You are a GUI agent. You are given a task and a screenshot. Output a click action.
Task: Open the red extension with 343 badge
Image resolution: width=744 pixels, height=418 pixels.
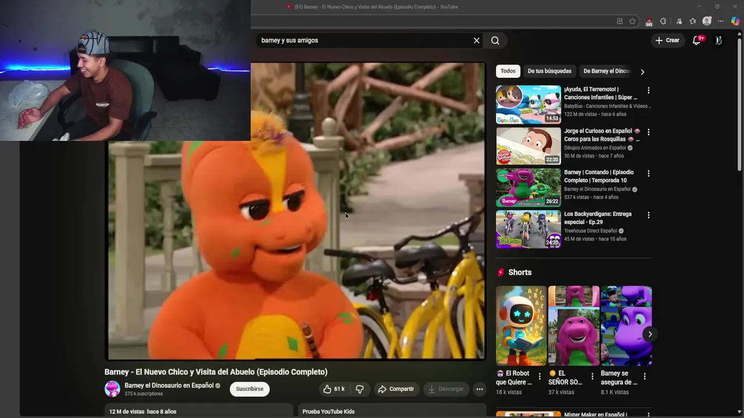(649, 22)
